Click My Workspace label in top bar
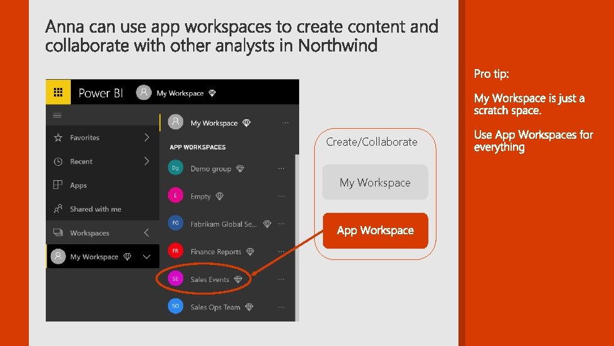Image resolution: width=614 pixels, height=346 pixels. tap(180, 94)
